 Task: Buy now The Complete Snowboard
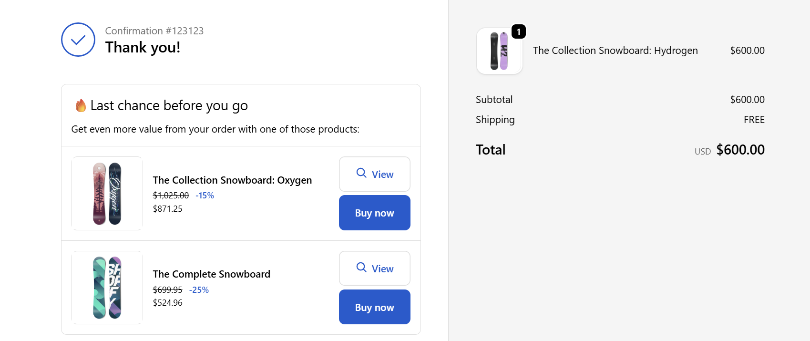tap(375, 307)
